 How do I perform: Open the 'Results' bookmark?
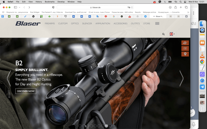(138, 12)
